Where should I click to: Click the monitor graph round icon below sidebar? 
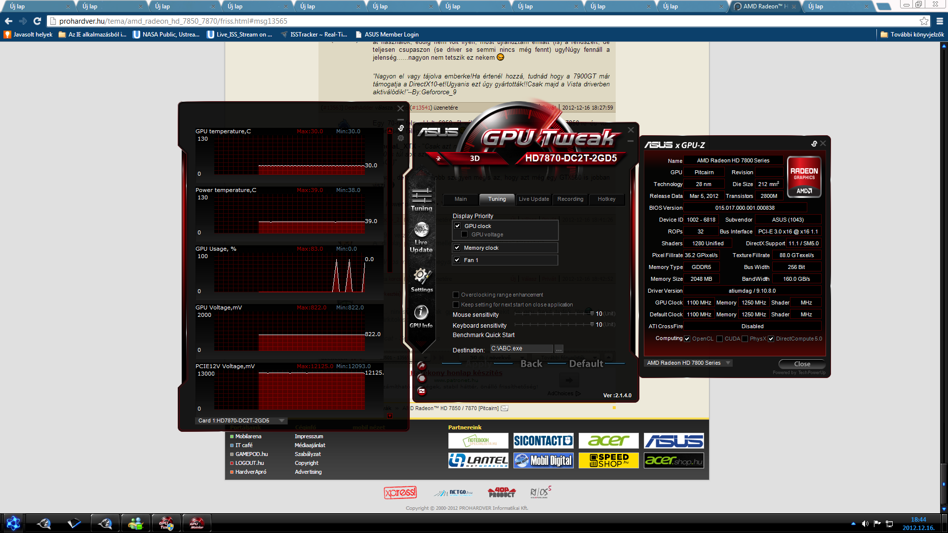coord(422,391)
